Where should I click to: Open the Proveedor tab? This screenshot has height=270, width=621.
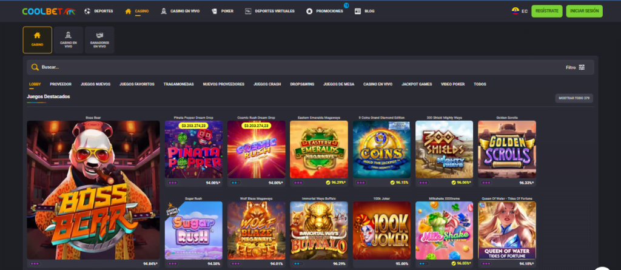pyautogui.click(x=61, y=84)
